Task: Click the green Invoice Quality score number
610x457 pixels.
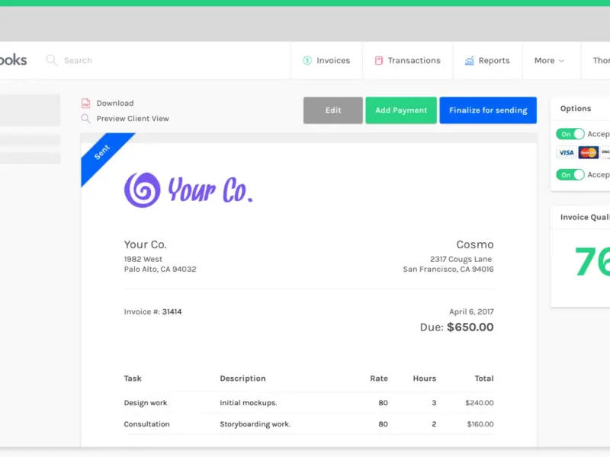Action: click(592, 262)
